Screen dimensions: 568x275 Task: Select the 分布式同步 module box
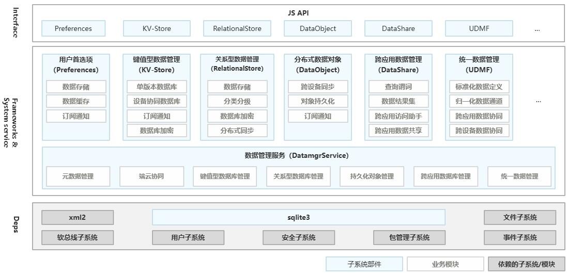(237, 131)
